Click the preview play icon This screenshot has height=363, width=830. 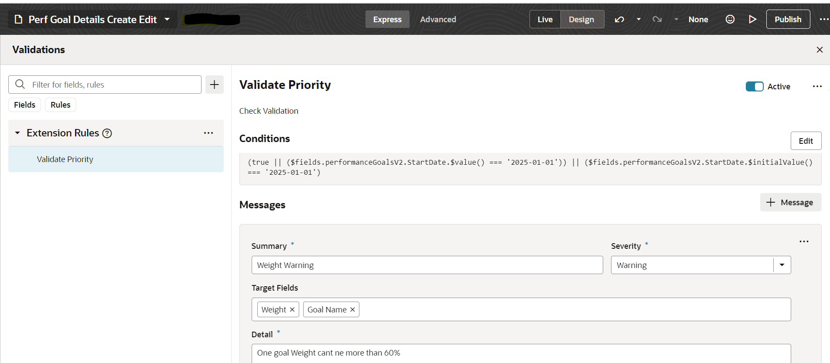click(x=752, y=19)
